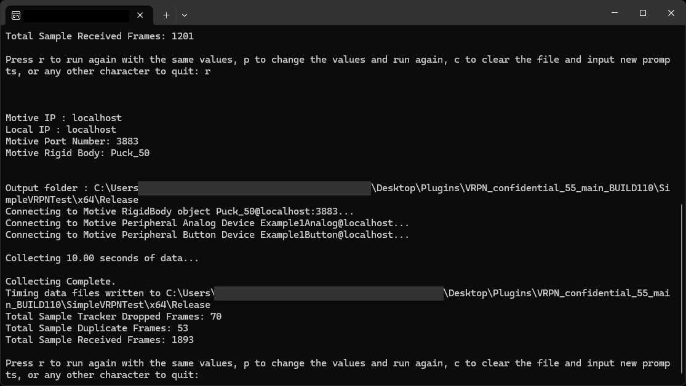
Task: Click "Total Sample Received Frames: 1893" line
Action: coord(100,340)
